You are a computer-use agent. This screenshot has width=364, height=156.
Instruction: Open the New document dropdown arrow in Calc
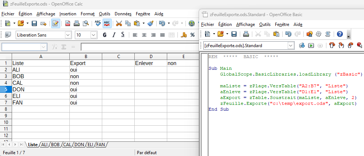point(14,23)
